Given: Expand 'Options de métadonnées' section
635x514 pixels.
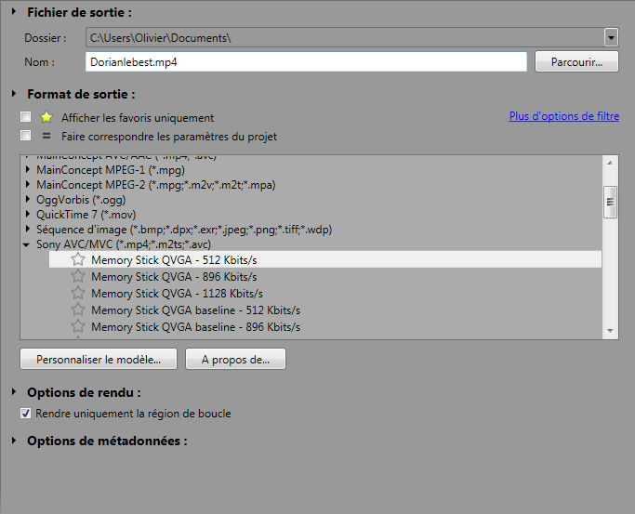Looking at the screenshot, I should tap(14, 441).
